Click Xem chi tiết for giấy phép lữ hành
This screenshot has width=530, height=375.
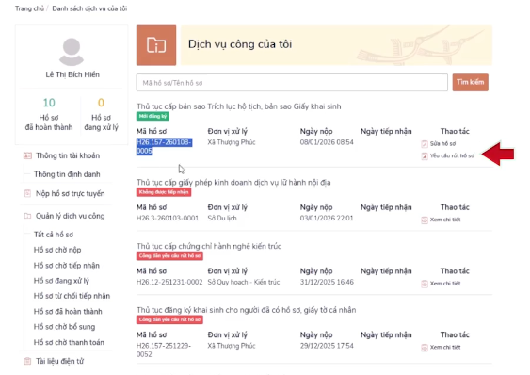coord(445,220)
